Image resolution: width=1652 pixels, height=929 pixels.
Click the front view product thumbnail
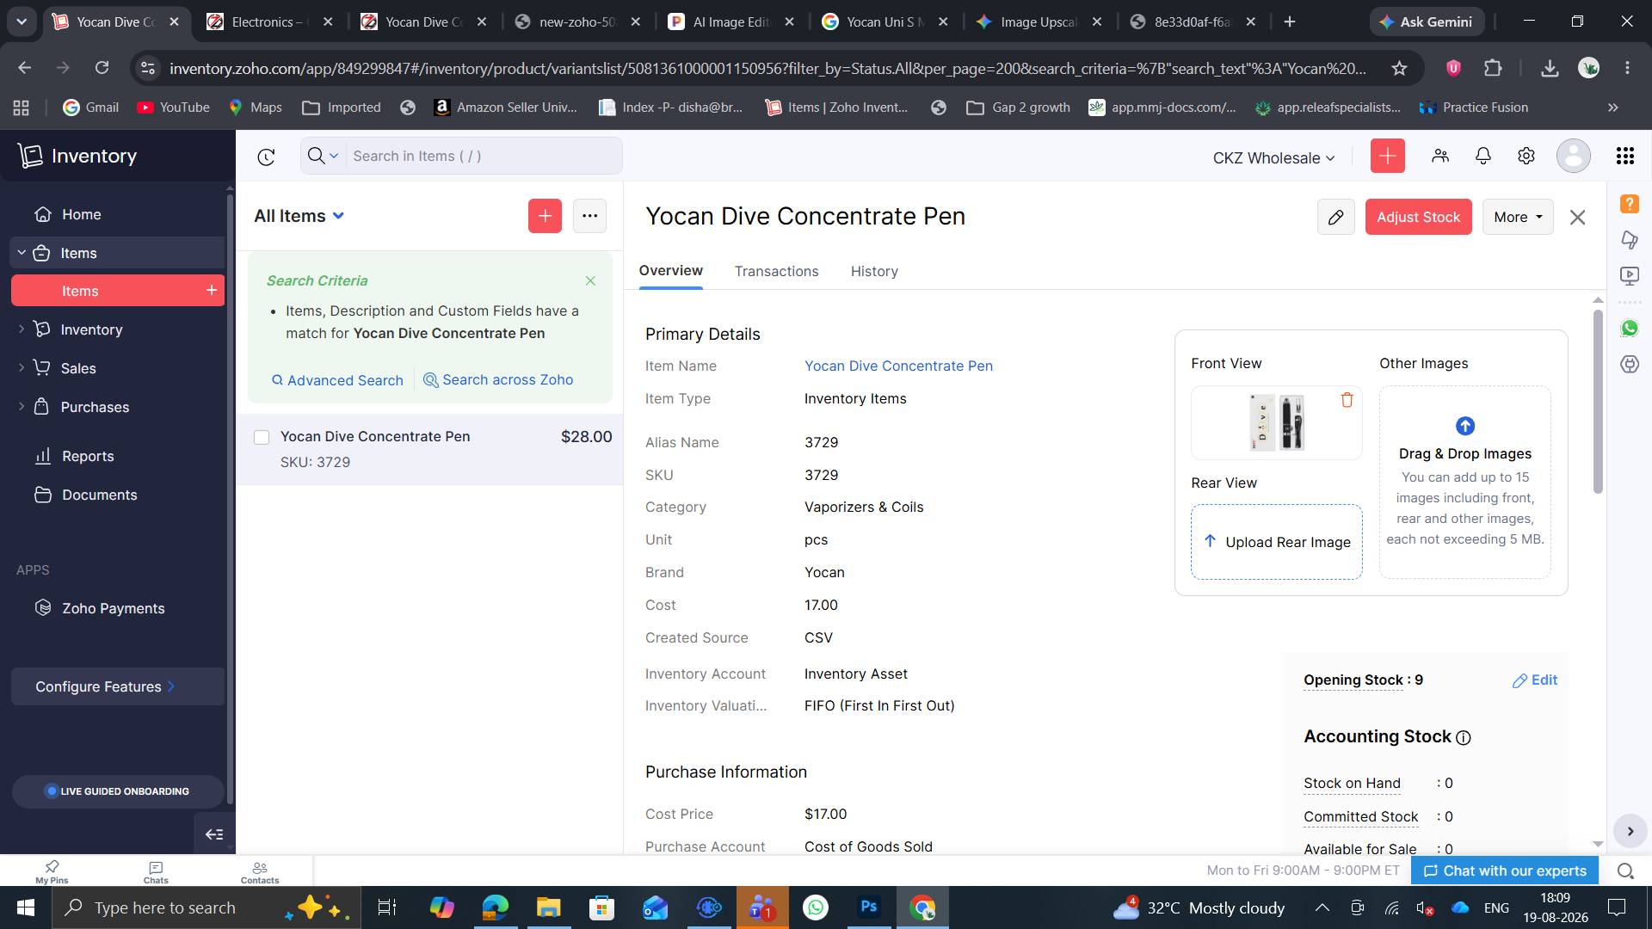[1277, 422]
